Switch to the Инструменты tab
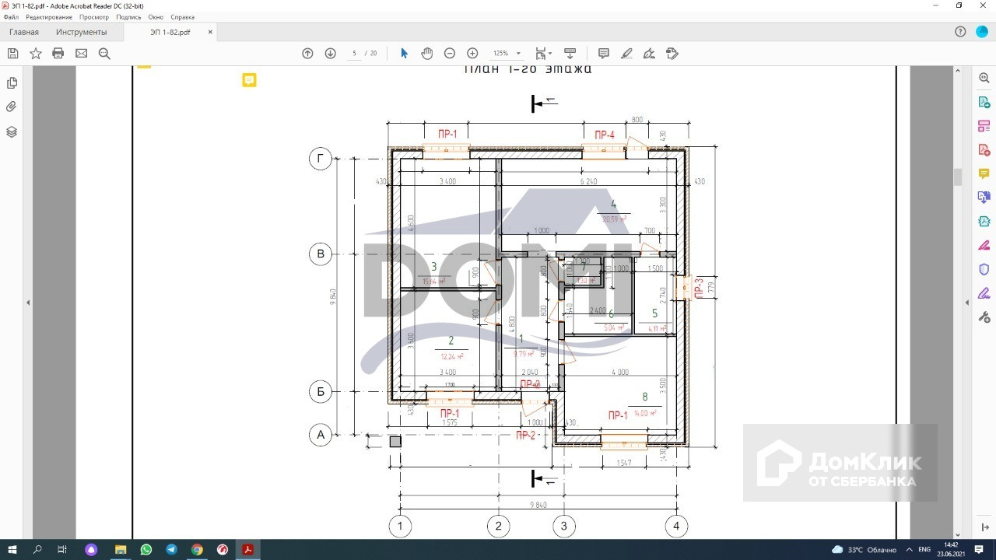Viewport: 996px width, 560px height. (x=82, y=32)
